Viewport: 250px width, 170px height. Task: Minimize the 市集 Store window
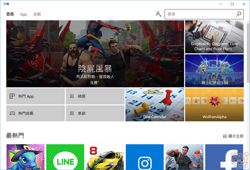coord(220,4)
